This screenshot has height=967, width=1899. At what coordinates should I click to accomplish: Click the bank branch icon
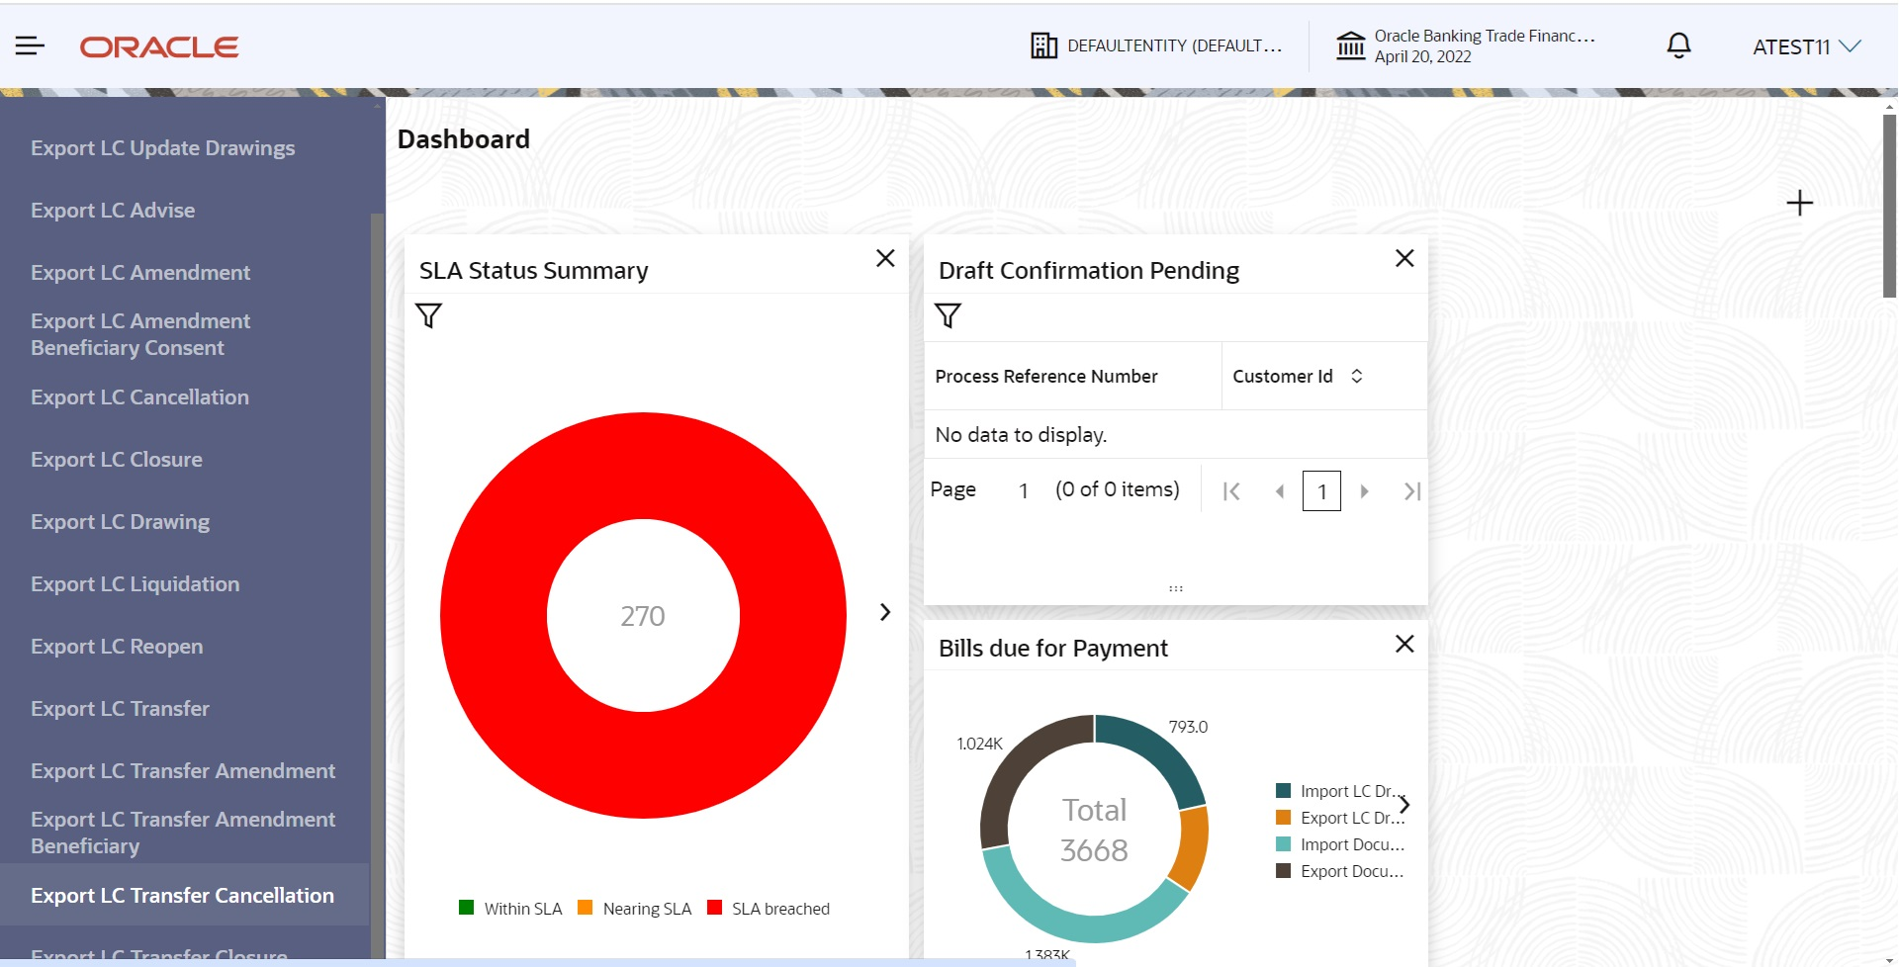point(1350,45)
